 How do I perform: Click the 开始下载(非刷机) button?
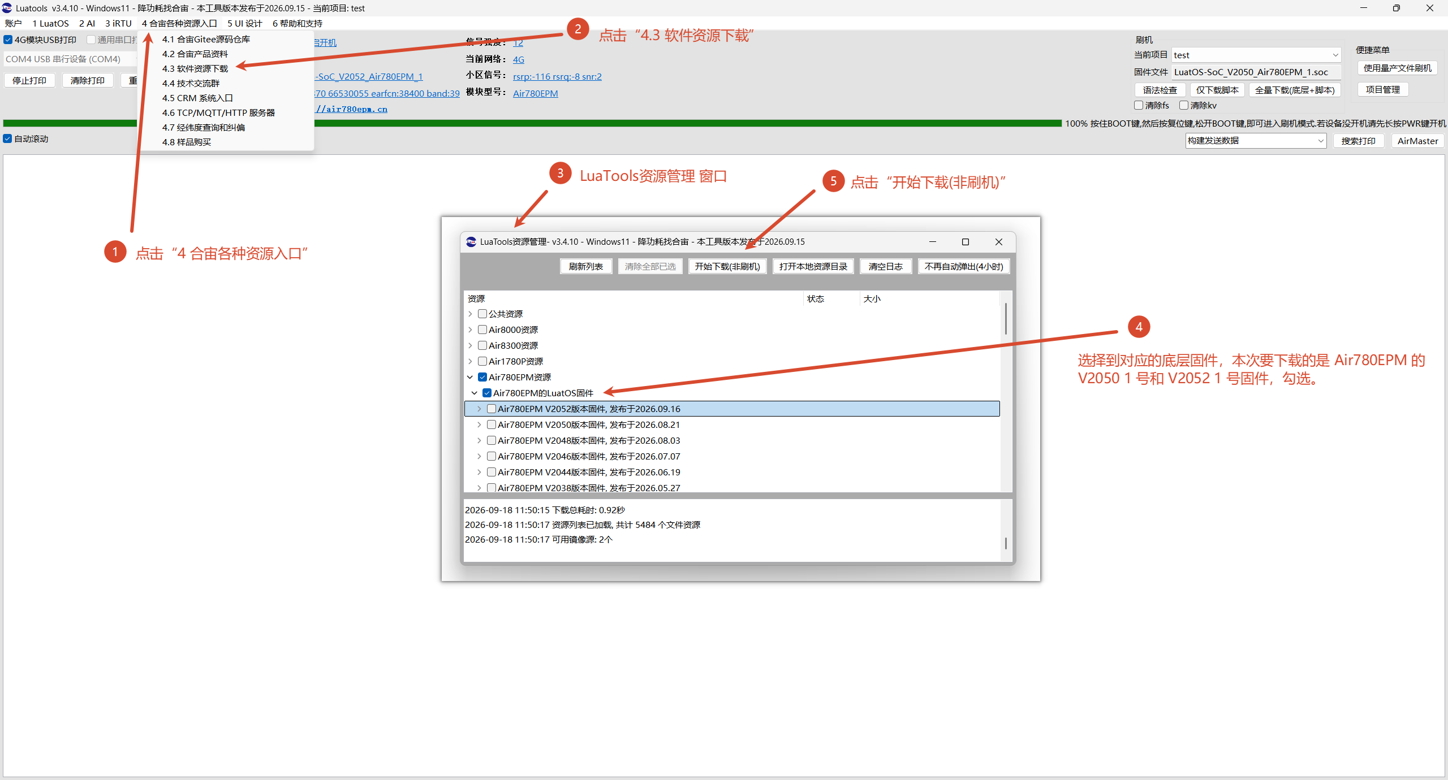point(727,266)
